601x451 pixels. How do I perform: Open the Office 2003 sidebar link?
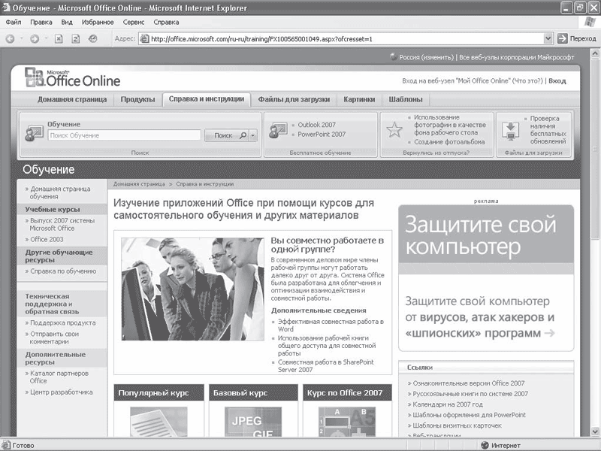coord(47,239)
